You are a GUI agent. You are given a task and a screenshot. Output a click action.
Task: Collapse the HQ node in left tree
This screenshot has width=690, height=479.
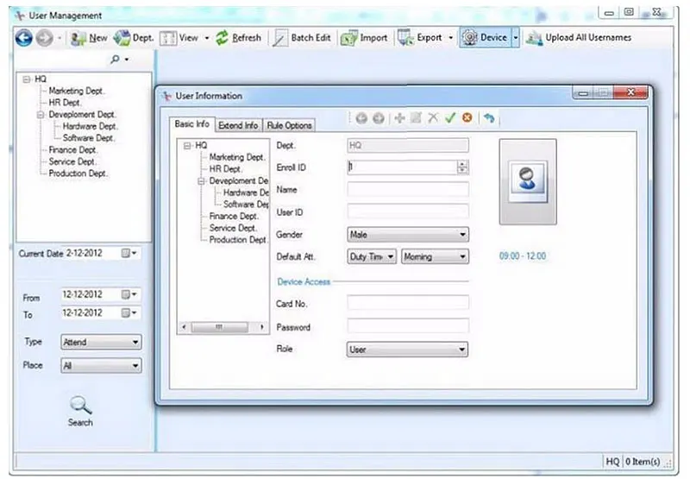click(27, 79)
